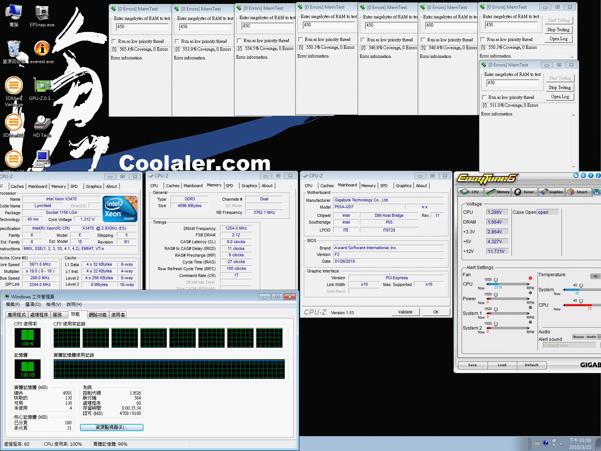601x451 pixels.
Task: Click the Task Manager title bar icon
Action: tap(6, 297)
